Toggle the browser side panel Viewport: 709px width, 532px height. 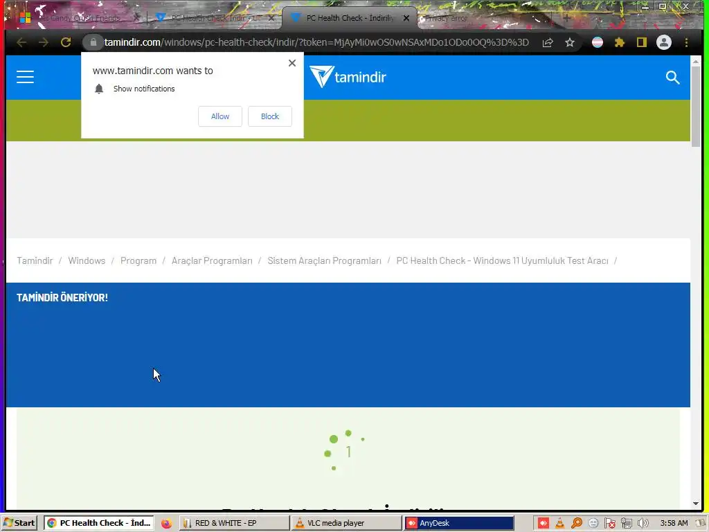tap(642, 42)
